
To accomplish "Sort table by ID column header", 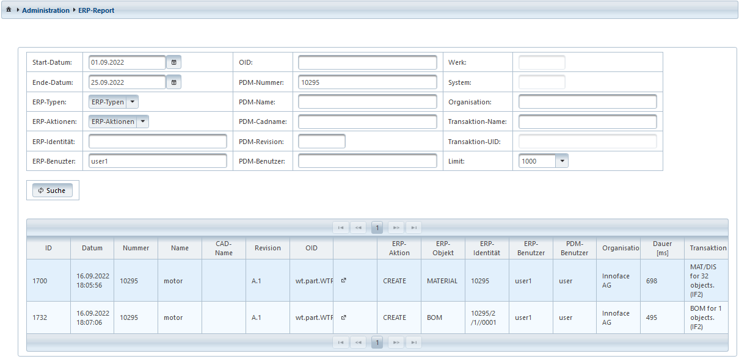I will [x=48, y=248].
